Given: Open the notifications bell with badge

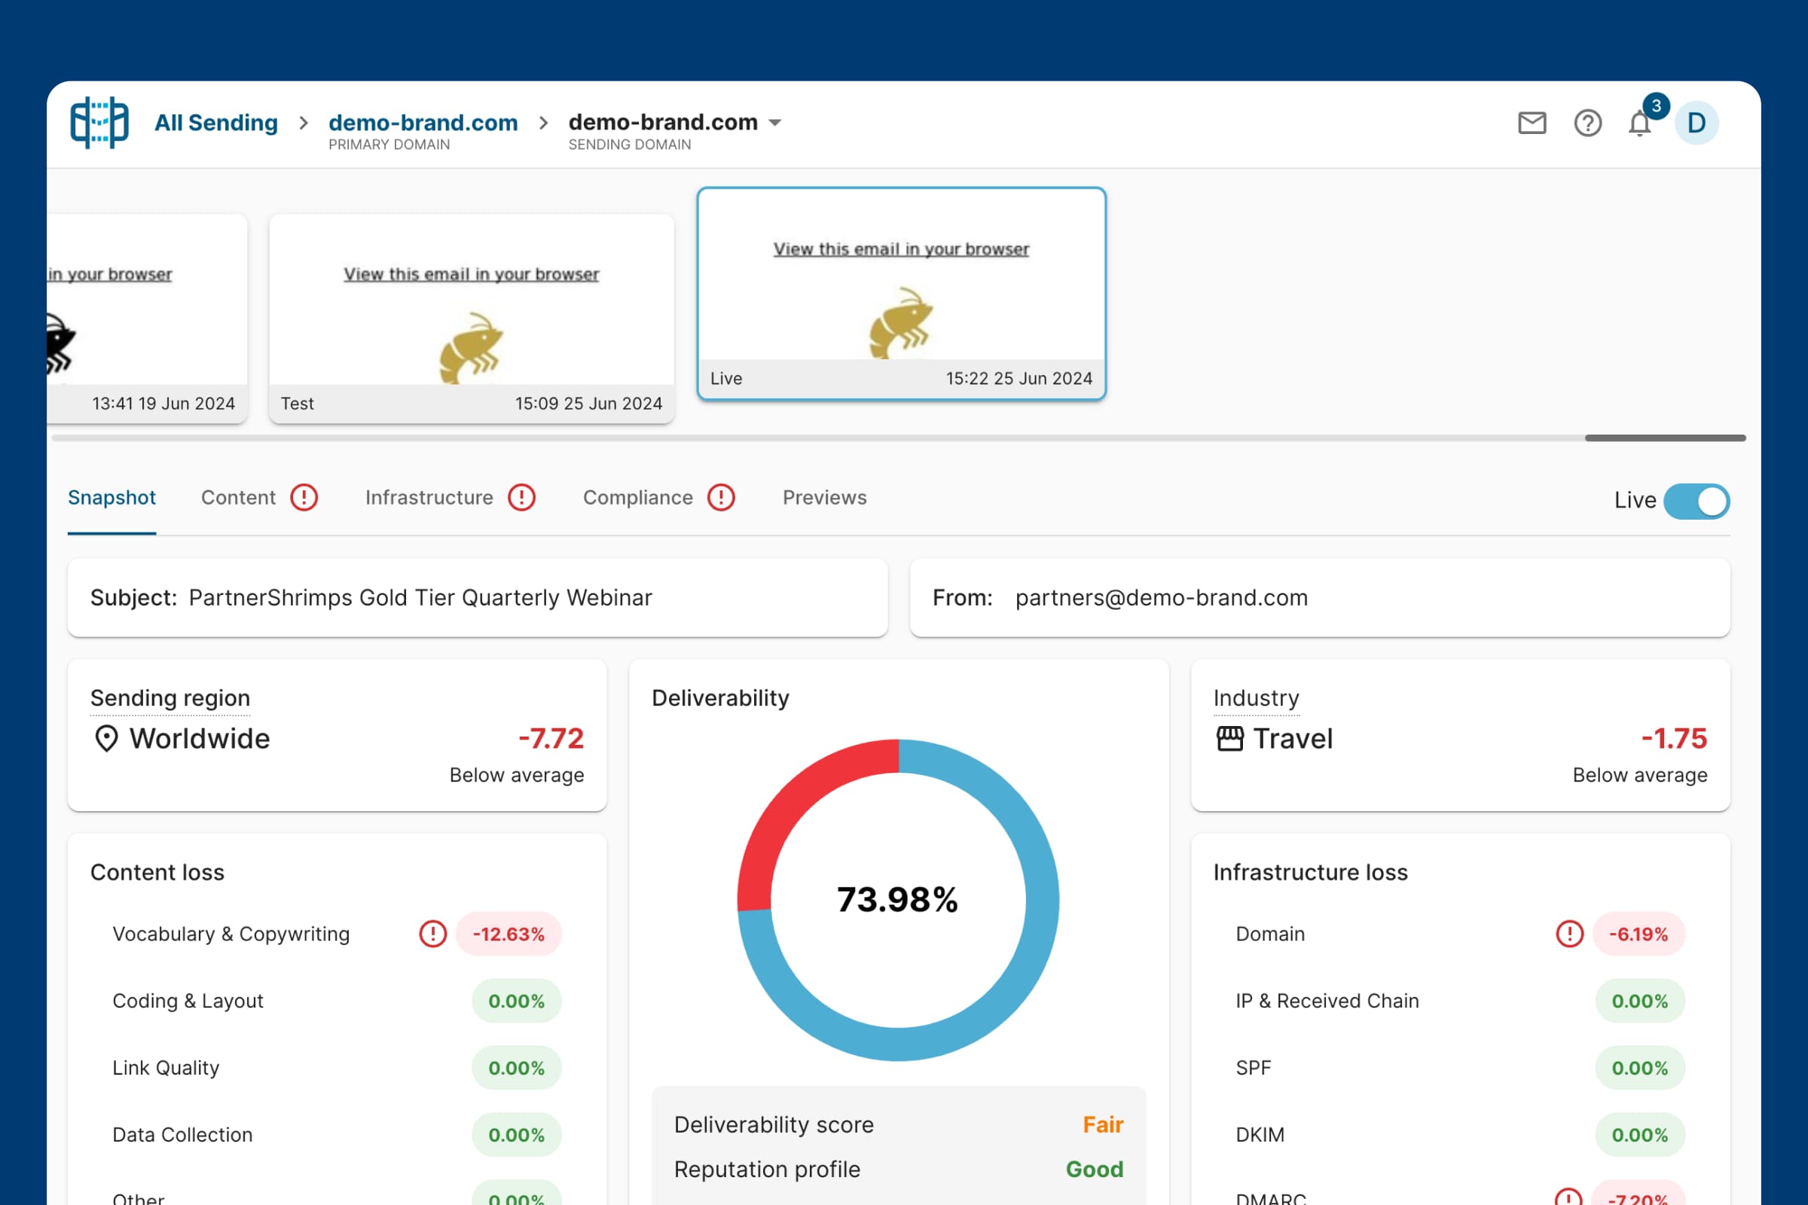Looking at the screenshot, I should pos(1640,123).
